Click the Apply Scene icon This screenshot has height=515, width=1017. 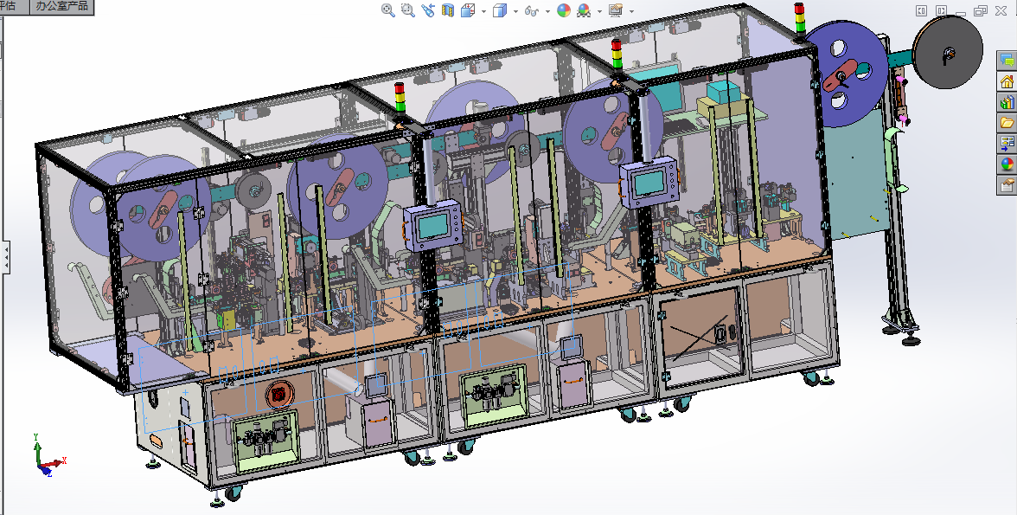584,10
